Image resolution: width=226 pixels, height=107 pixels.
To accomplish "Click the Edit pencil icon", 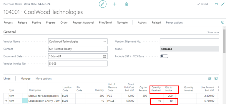I will pos(103,4).
